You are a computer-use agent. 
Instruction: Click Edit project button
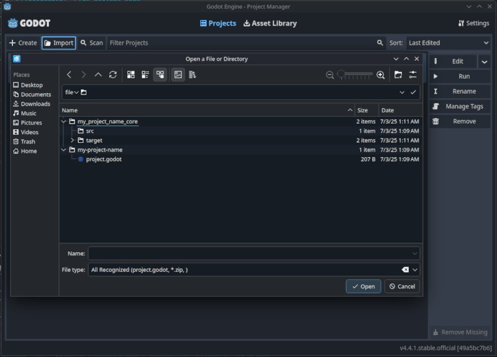(454, 61)
